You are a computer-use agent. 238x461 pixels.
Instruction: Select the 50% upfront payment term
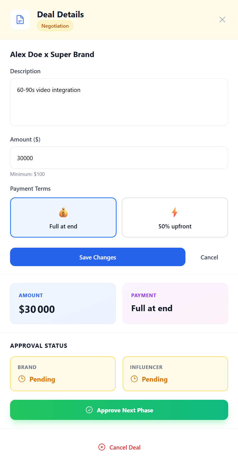pyautogui.click(x=175, y=218)
